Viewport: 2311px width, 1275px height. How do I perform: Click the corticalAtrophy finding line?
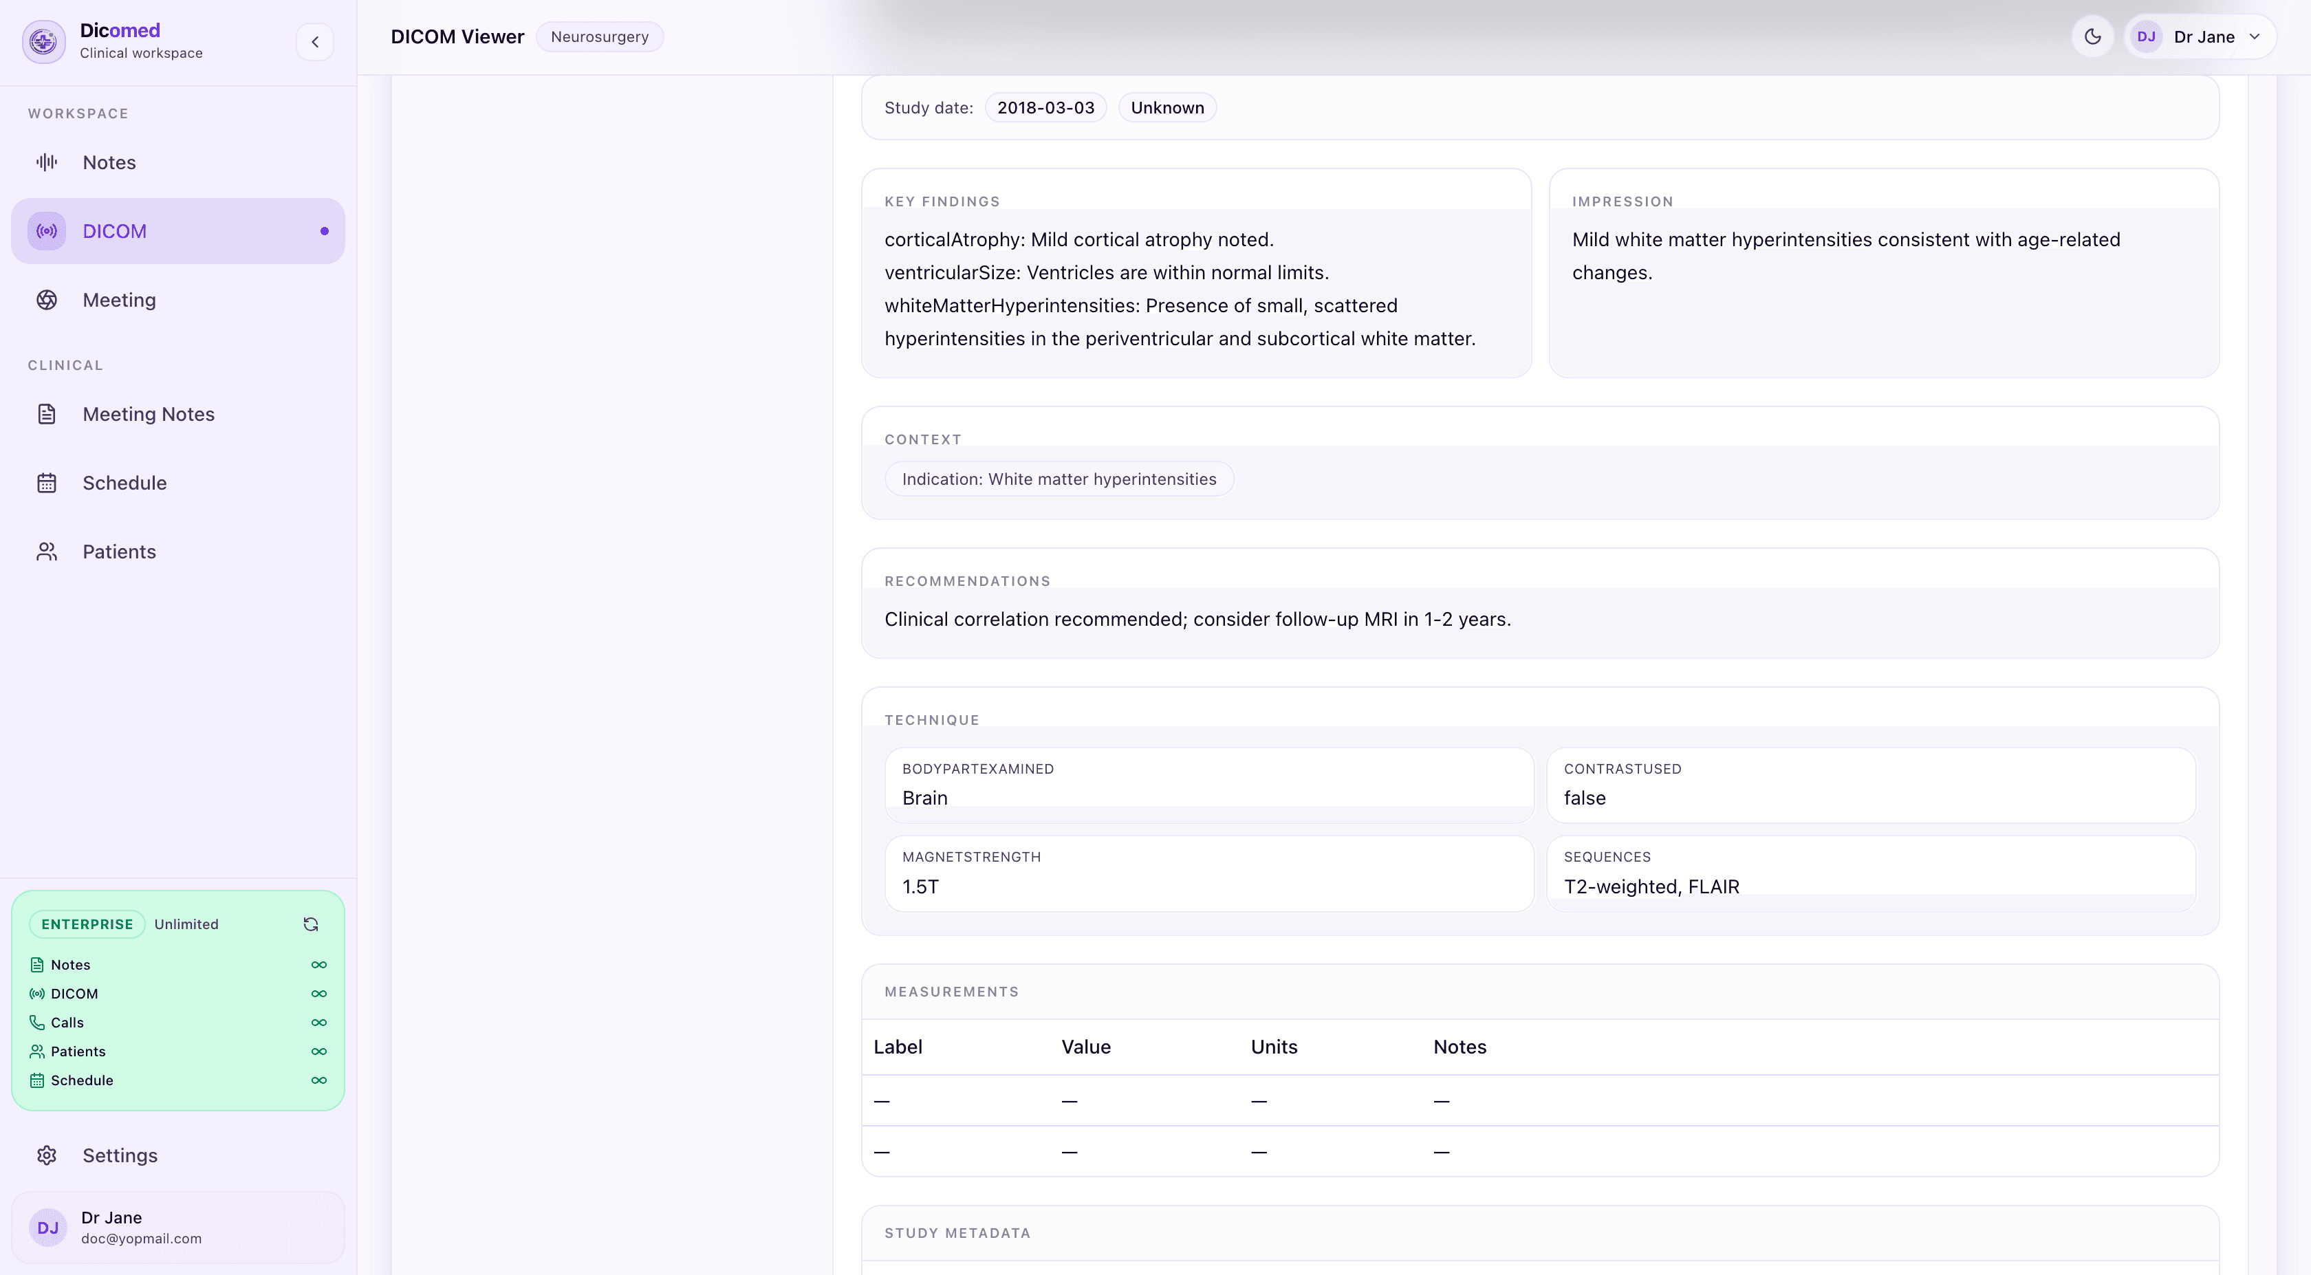click(x=1079, y=239)
